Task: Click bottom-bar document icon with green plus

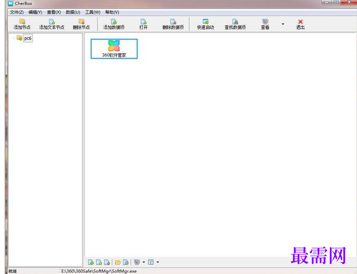Action: 99,262
